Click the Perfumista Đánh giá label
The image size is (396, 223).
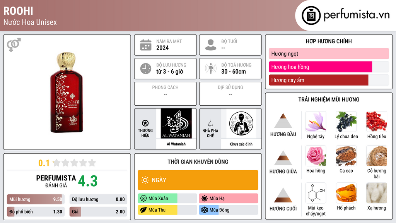click(56, 182)
